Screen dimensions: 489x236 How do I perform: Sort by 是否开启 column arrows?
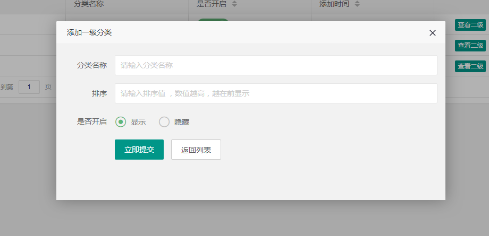pyautogui.click(x=234, y=4)
